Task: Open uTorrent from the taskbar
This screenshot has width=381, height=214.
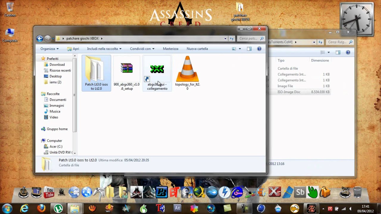Action: pos(58,208)
